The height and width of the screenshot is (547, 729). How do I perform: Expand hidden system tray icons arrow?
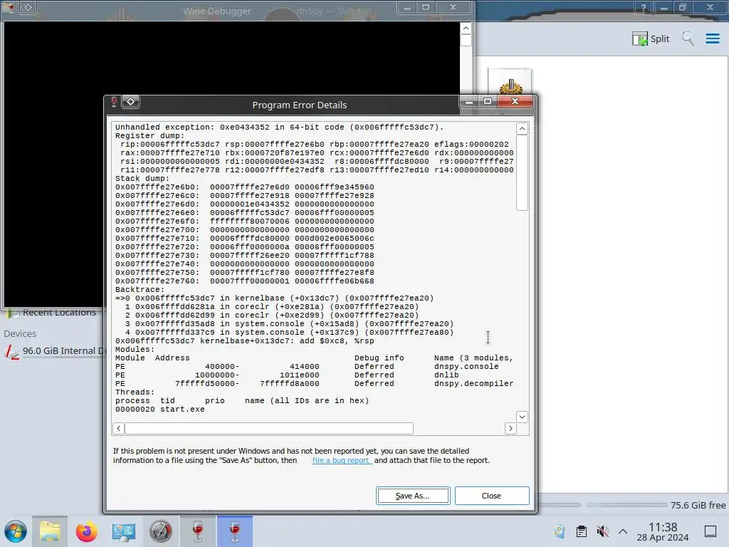coord(623,531)
